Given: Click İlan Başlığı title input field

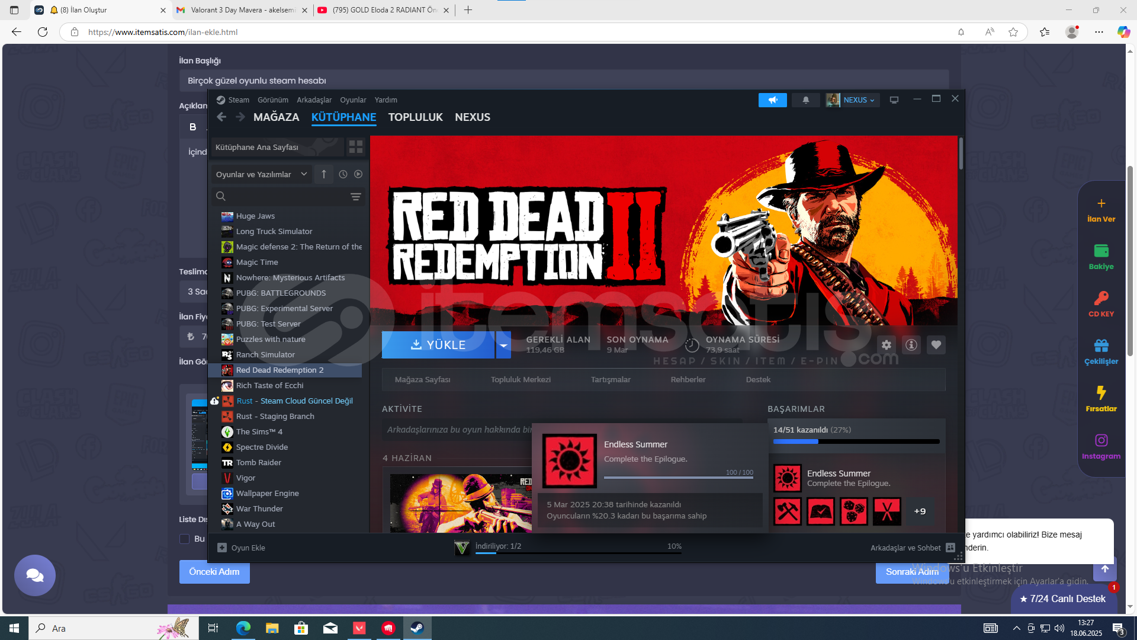Looking at the screenshot, I should point(564,81).
